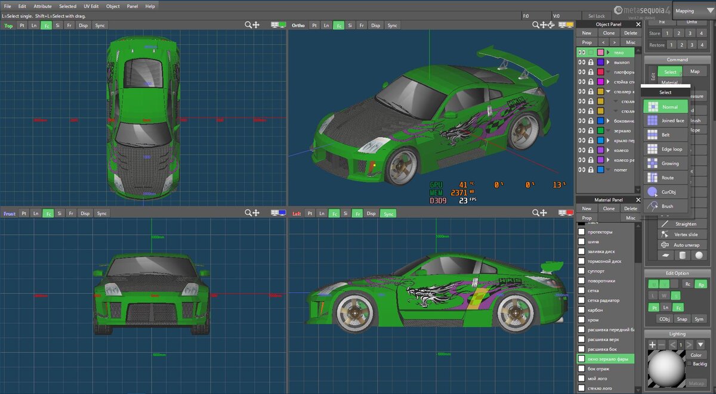
Task: Click the plane mapping primitive icon
Action: click(x=666, y=256)
